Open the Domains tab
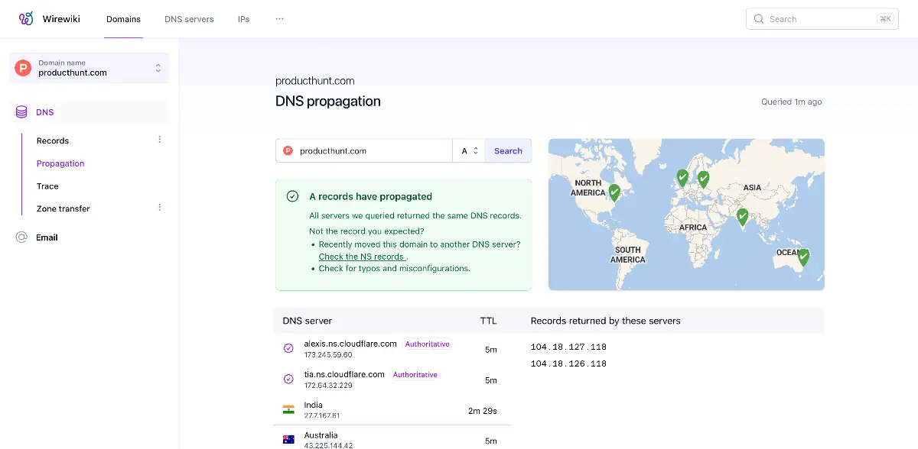Viewport: 918px width, 449px height. coord(123,19)
